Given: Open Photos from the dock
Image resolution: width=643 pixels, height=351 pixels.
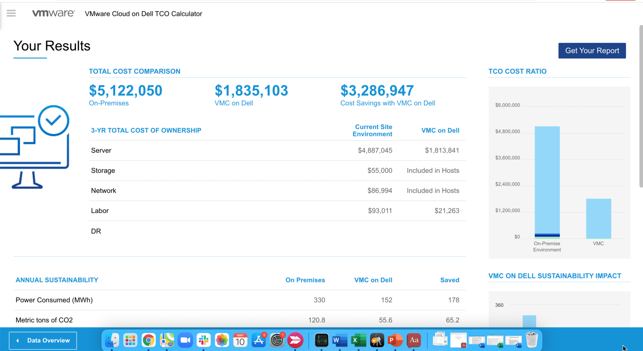Looking at the screenshot, I should pos(222,340).
